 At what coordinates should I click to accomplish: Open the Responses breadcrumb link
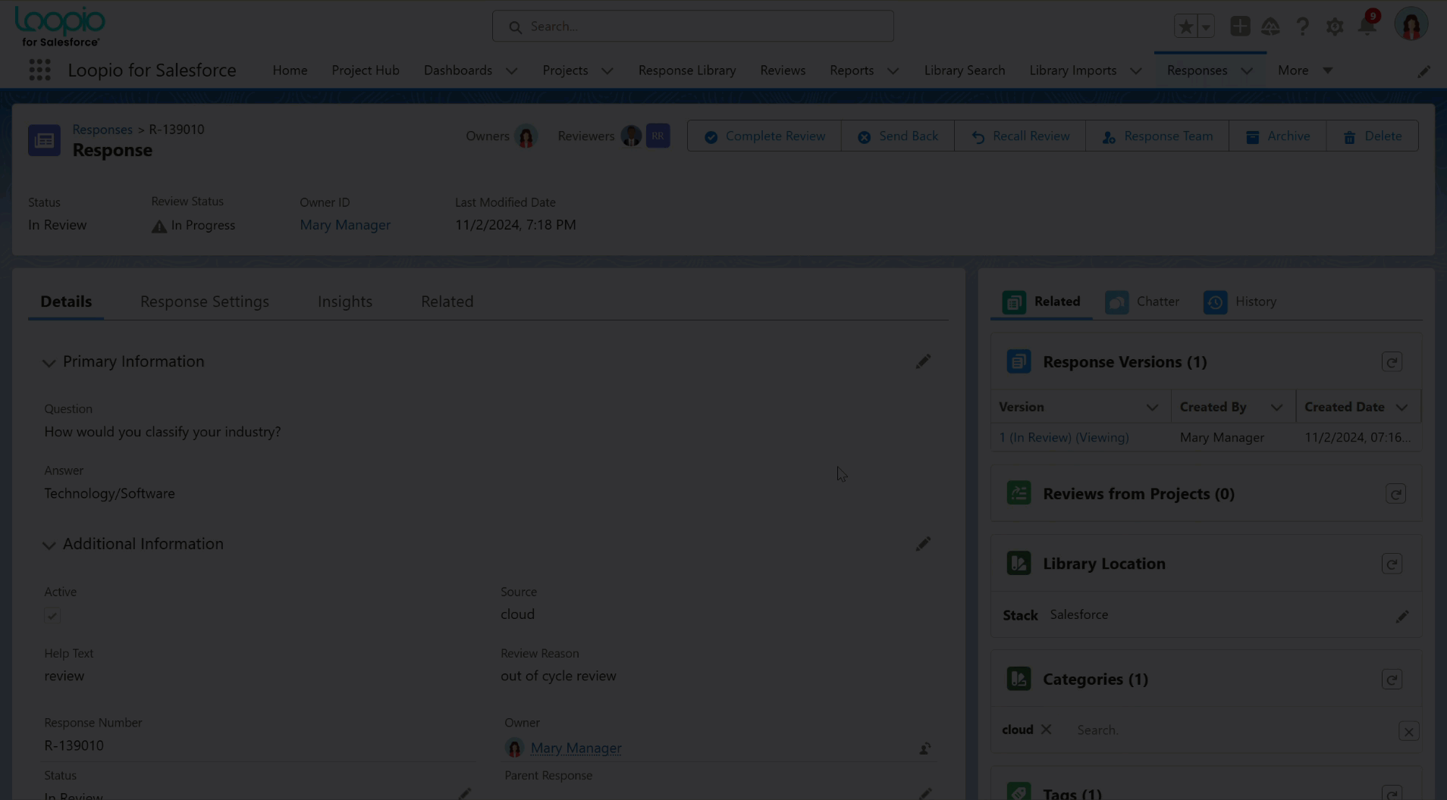(102, 130)
